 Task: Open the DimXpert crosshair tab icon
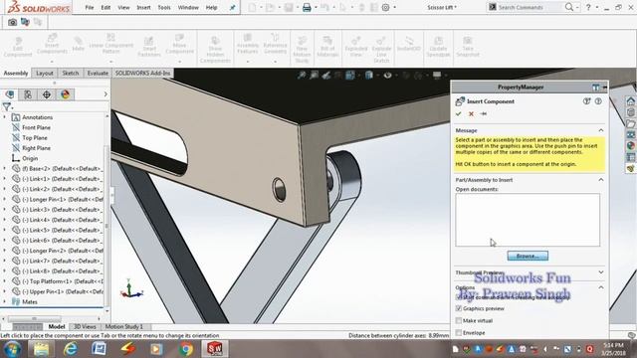click(47, 94)
